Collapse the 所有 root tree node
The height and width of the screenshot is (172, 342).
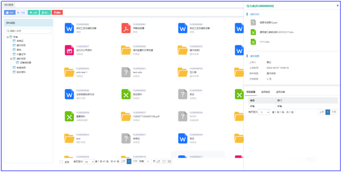(8, 37)
